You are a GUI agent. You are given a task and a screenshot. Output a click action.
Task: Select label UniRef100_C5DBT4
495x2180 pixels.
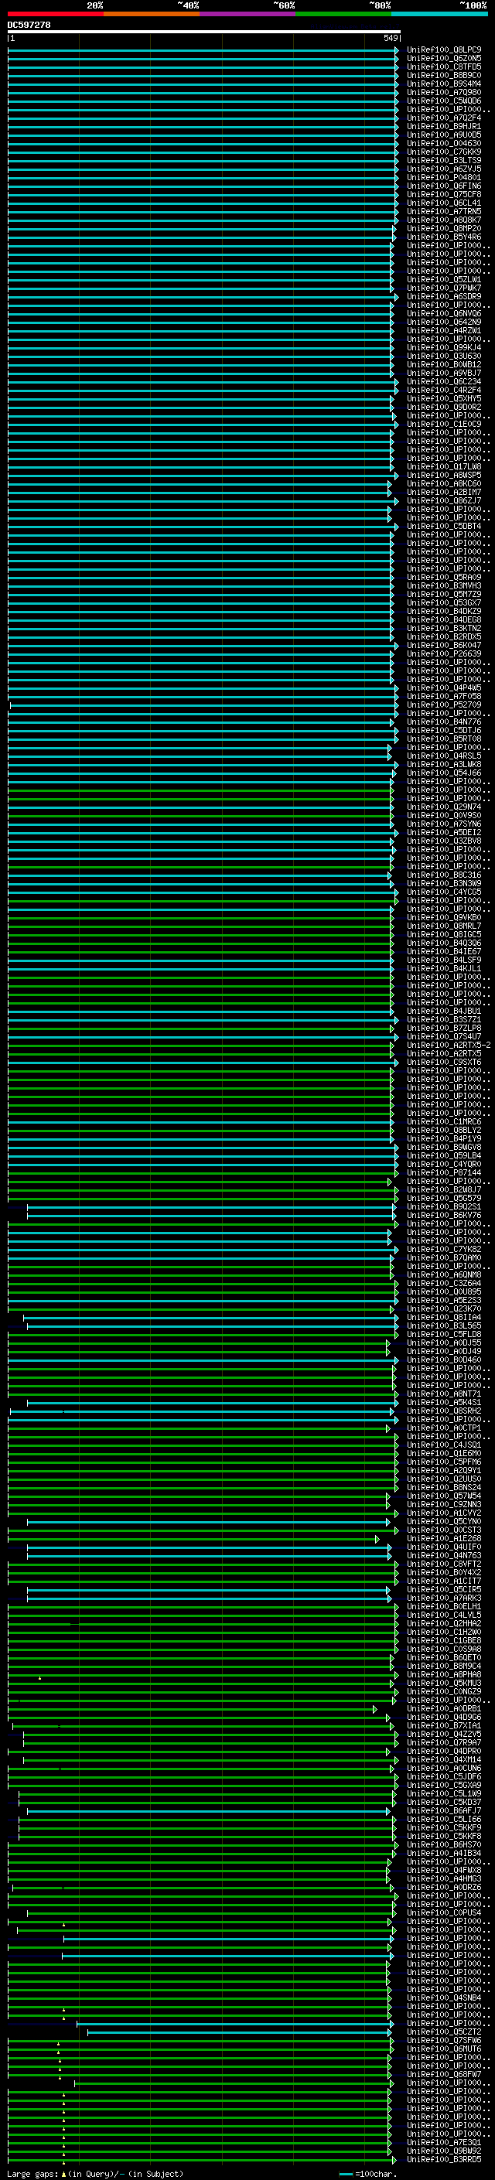[x=443, y=526]
